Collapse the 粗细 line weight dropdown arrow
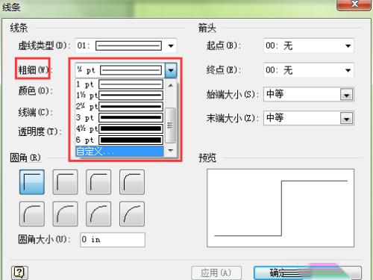This screenshot has width=373, height=280. point(171,70)
